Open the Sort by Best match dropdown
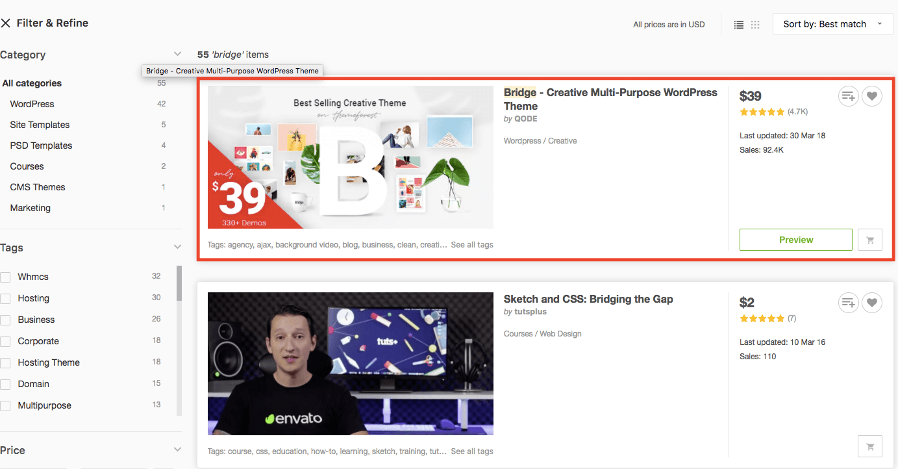898x469 pixels. coord(832,24)
